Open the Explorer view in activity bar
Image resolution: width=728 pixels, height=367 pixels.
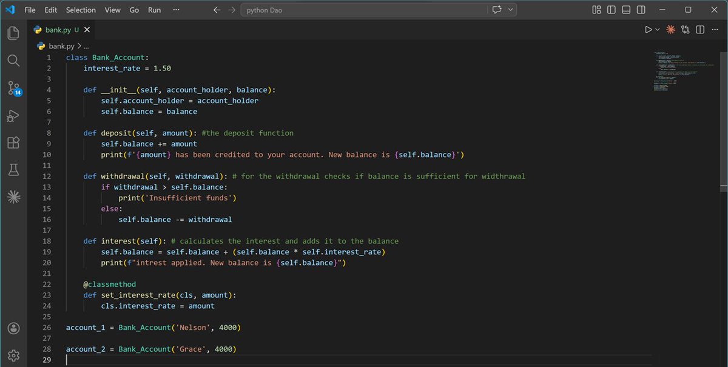click(x=13, y=33)
